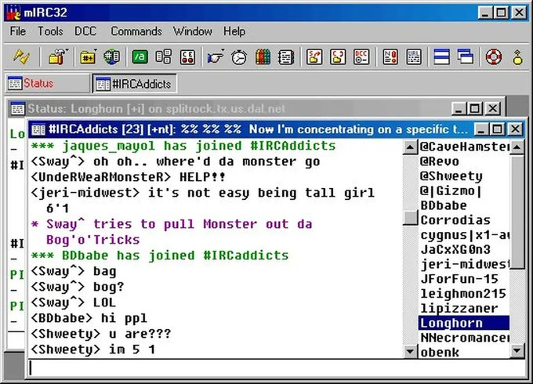
Task: Open the Tools menu
Action: point(50,31)
